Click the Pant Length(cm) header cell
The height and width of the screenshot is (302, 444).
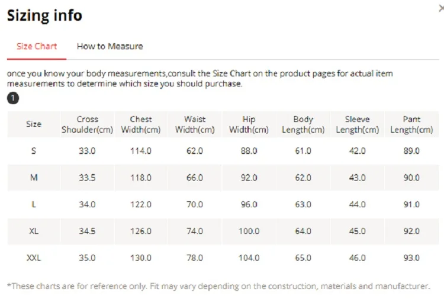click(x=411, y=124)
